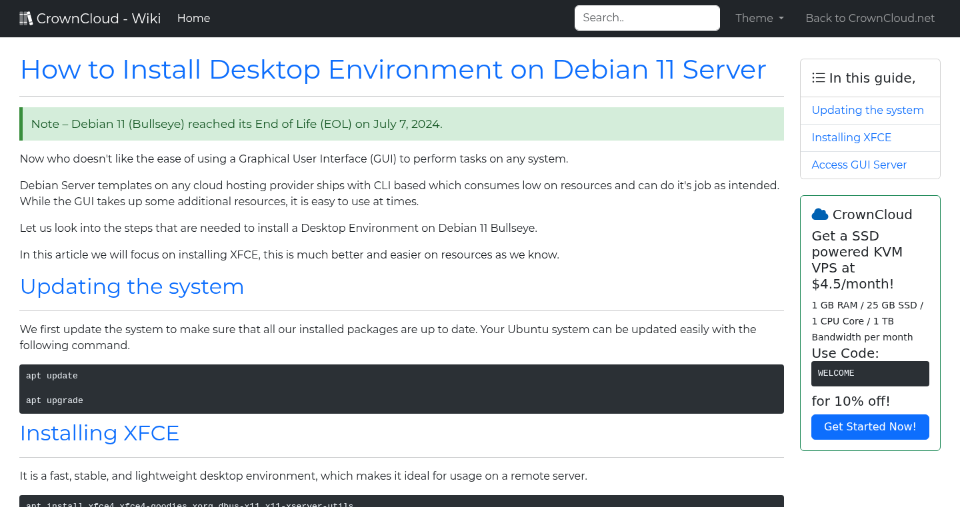
Task: Click the CrownCloud Wiki books logo icon
Action: [x=26, y=17]
